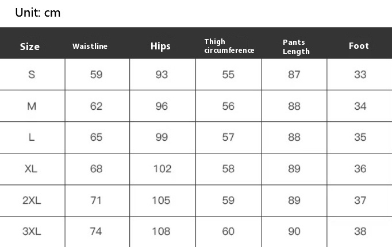Click the foot value 38

point(360,231)
